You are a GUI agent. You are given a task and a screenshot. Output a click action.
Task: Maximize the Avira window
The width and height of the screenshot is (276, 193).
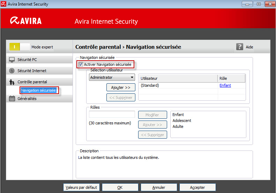point(259,4)
